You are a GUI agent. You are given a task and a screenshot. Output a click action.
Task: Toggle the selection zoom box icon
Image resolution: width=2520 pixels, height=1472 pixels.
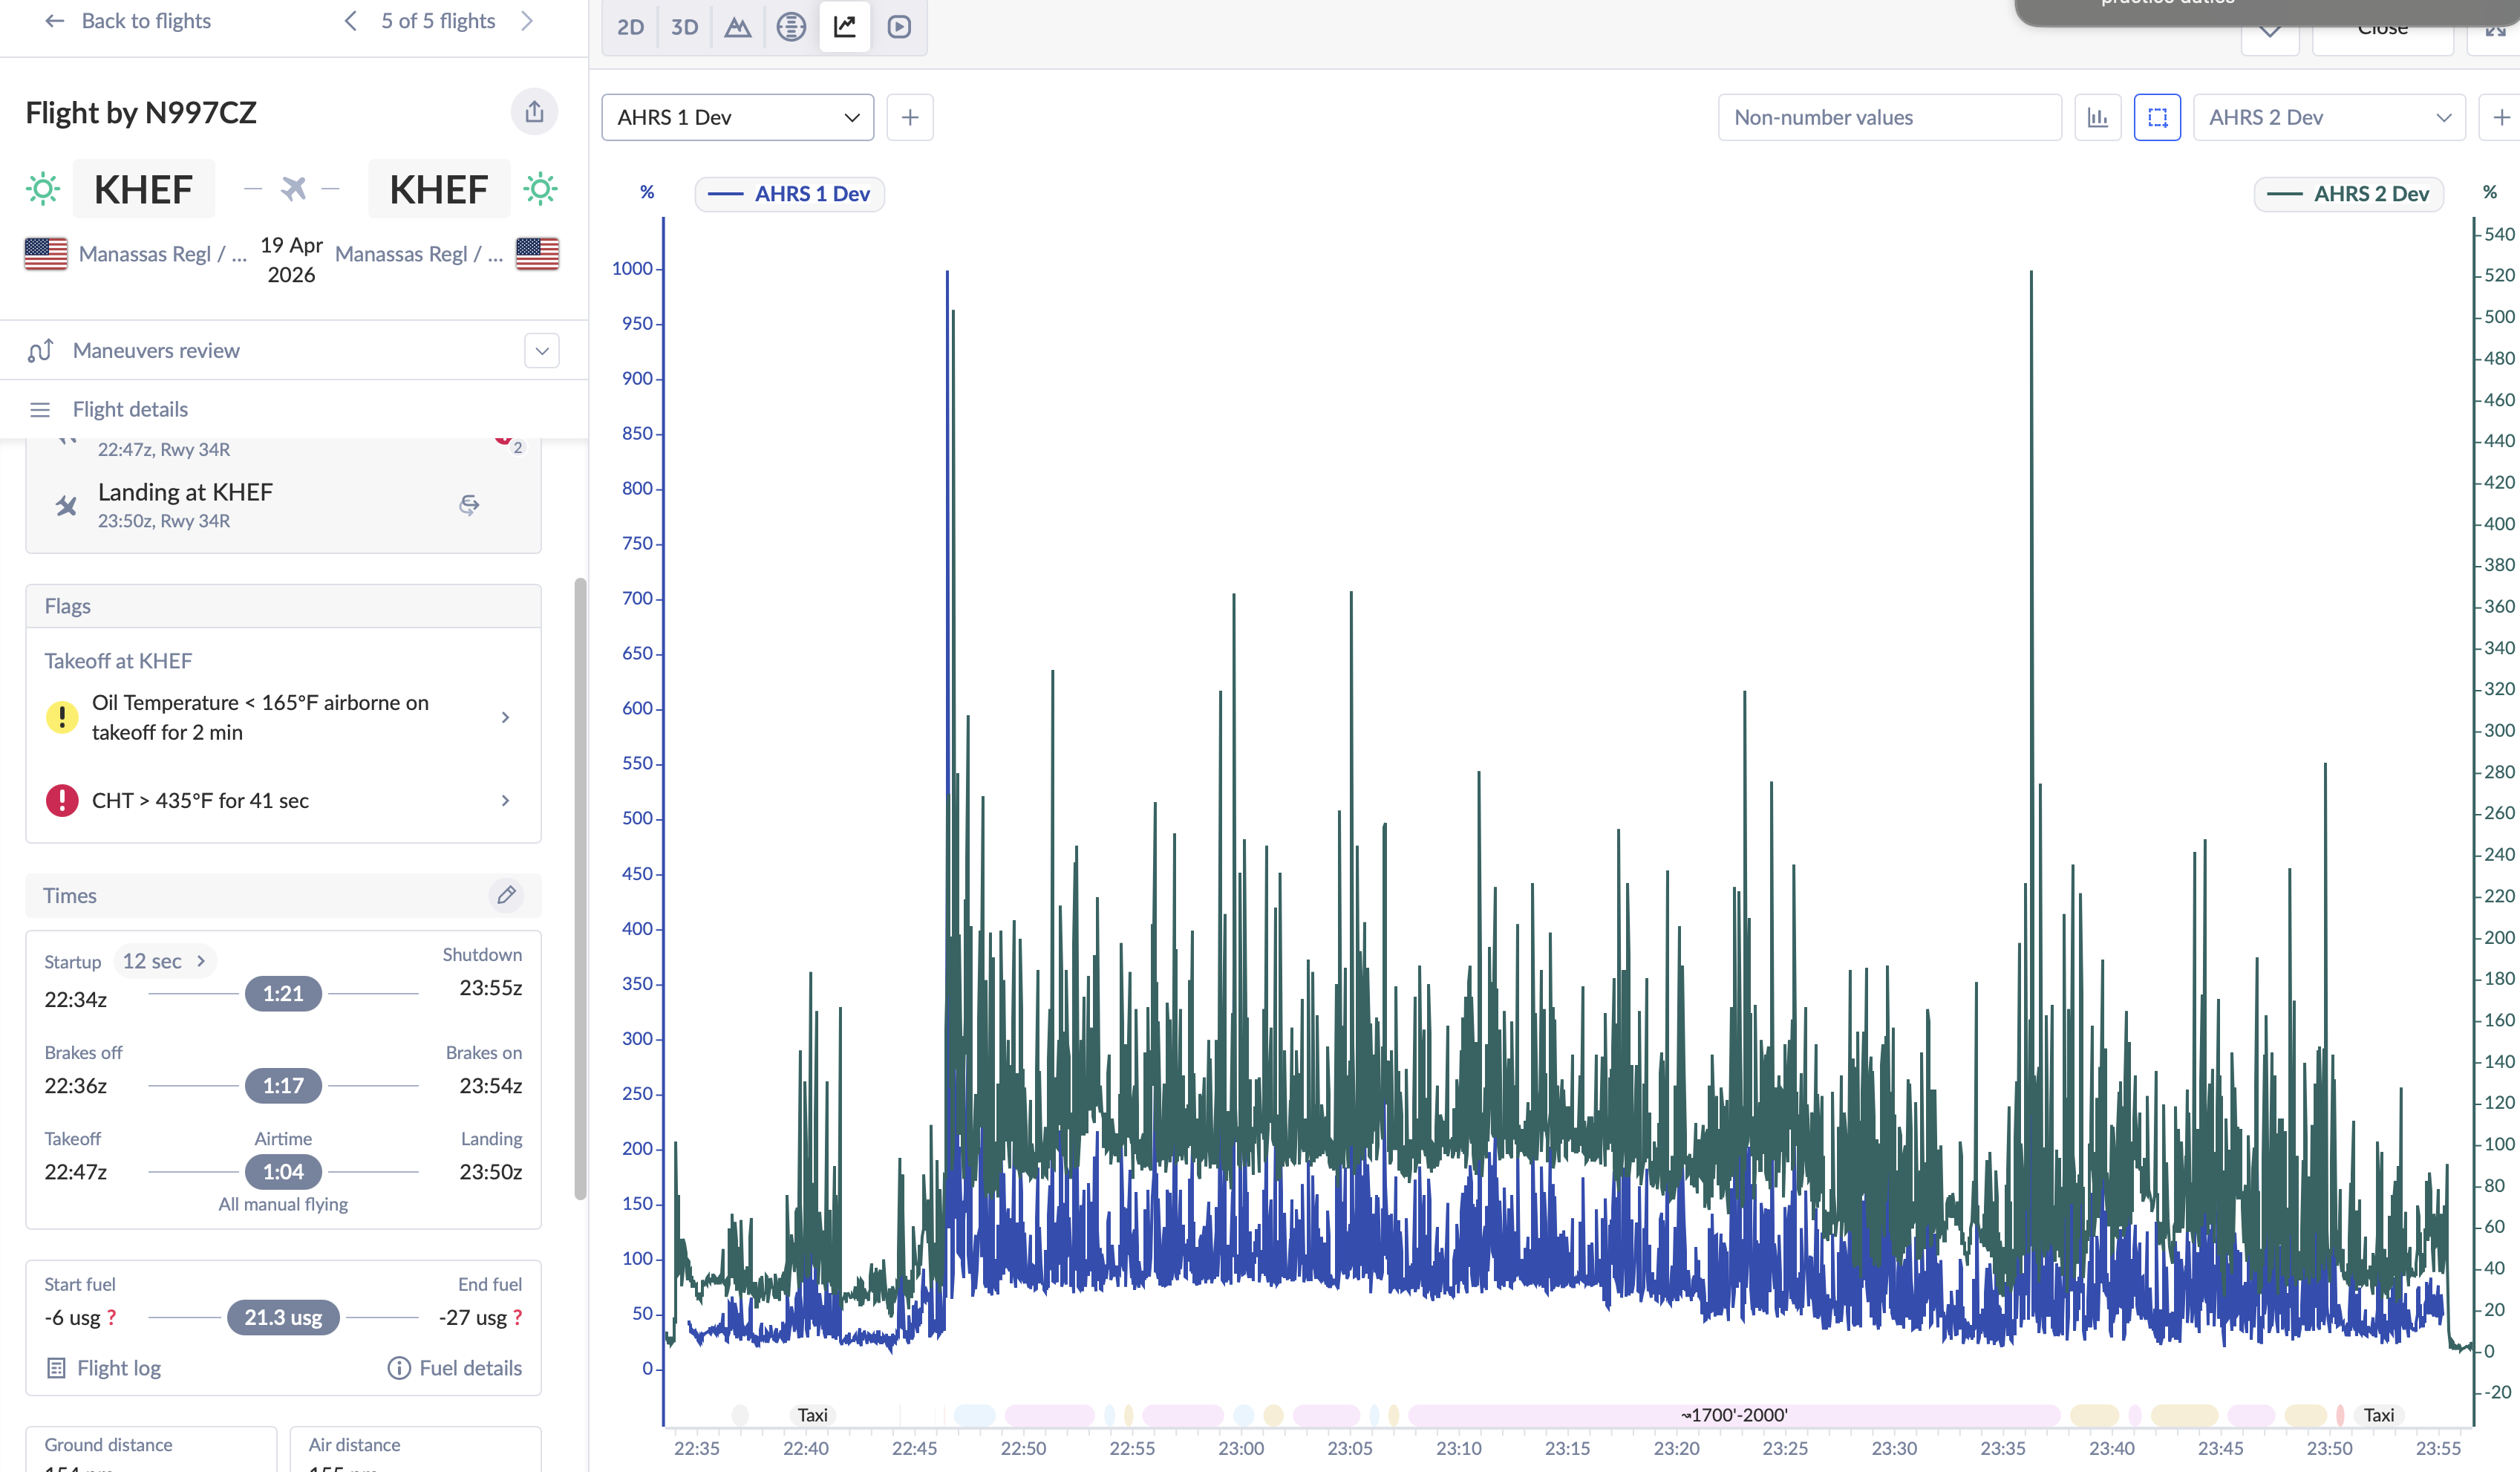[x=2157, y=117]
